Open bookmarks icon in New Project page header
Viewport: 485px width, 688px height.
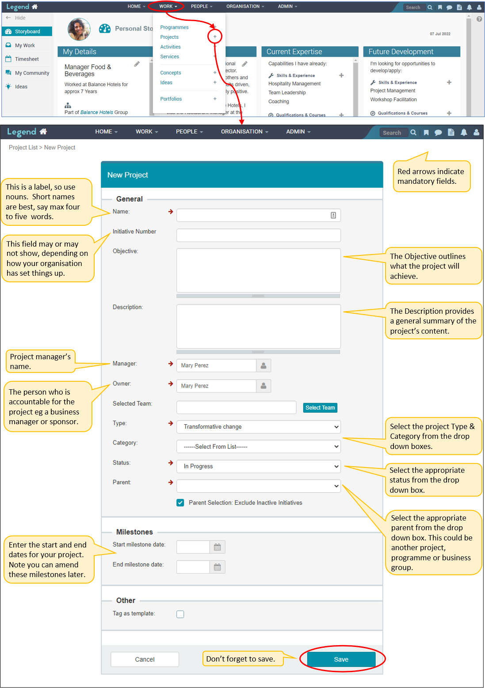(426, 133)
